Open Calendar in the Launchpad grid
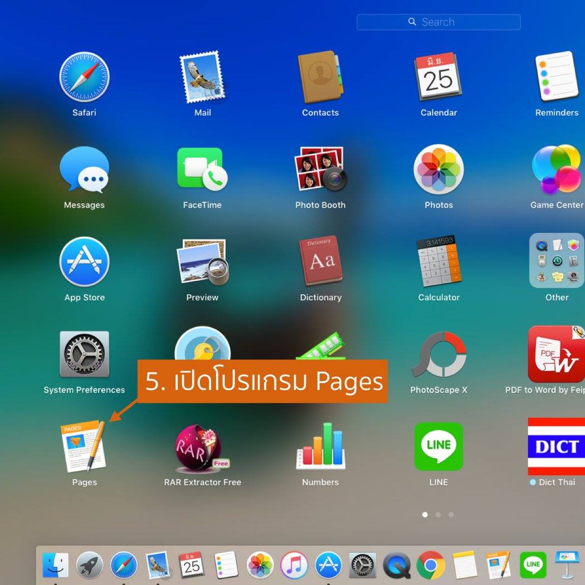585x585 pixels. [438, 77]
